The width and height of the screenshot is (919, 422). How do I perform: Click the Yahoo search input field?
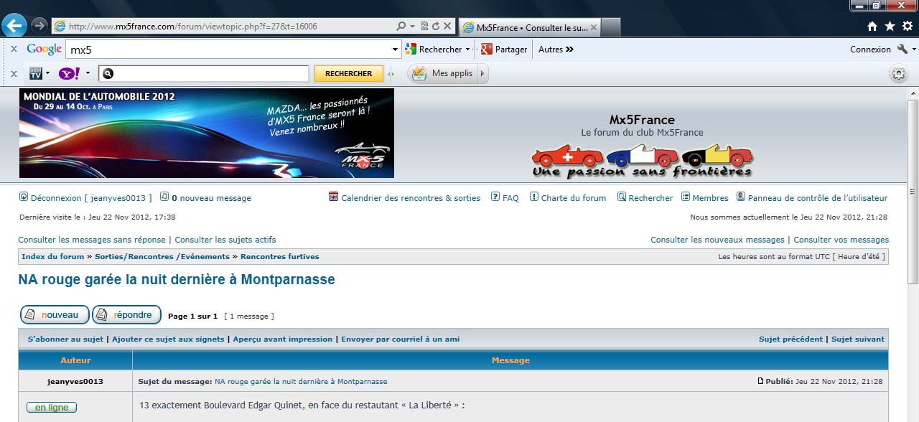(204, 73)
